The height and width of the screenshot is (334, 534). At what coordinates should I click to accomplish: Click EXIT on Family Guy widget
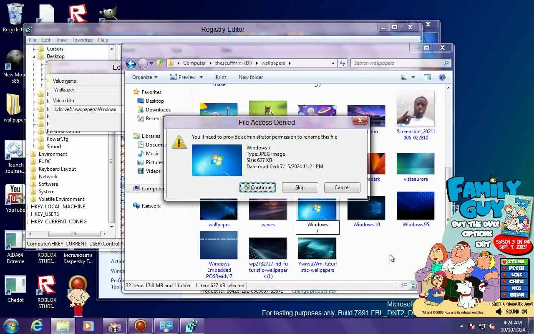point(483,243)
